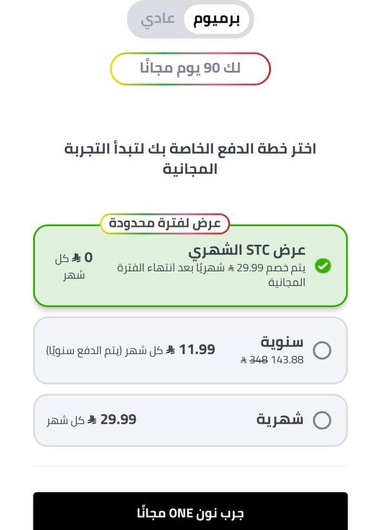Click the 143.88 annual total price
This screenshot has height=530, width=381.
point(287,360)
